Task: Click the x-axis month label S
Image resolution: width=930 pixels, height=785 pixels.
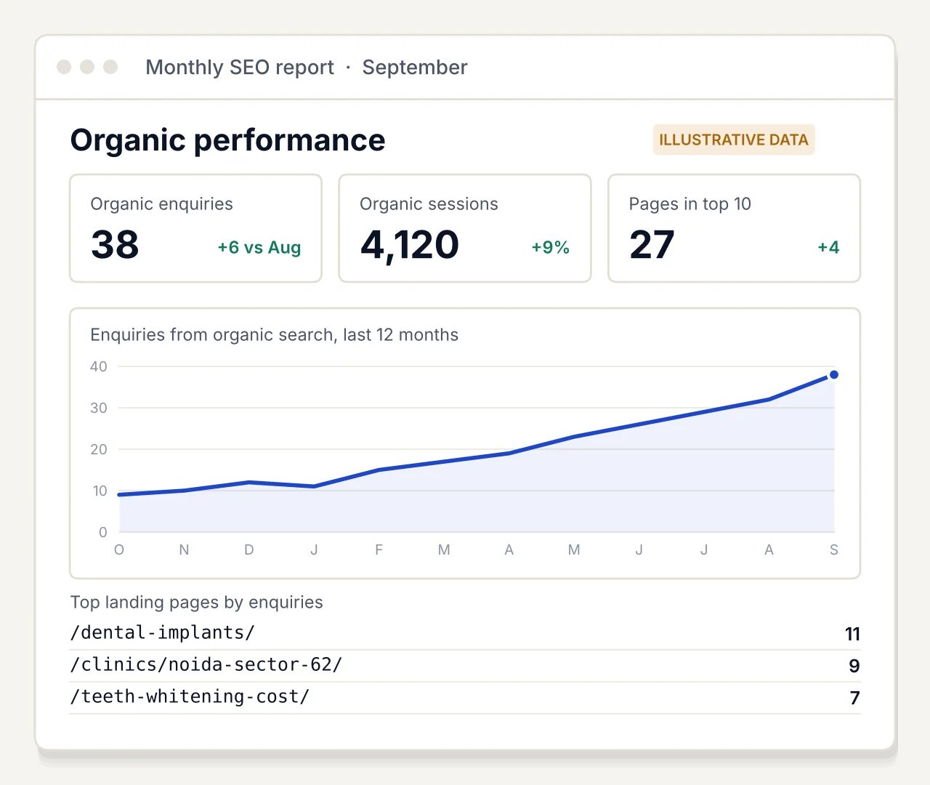Action: [x=834, y=550]
